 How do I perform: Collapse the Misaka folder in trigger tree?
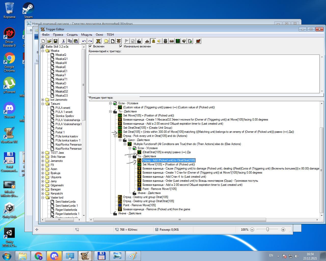pos(43,51)
